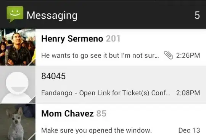This screenshot has width=206, height=140.
Task: Open the paperclip attachment icon in Henry's message
Action: [x=169, y=55]
